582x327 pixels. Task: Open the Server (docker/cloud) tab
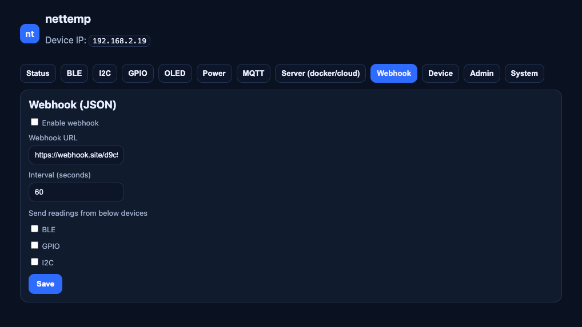(x=320, y=74)
